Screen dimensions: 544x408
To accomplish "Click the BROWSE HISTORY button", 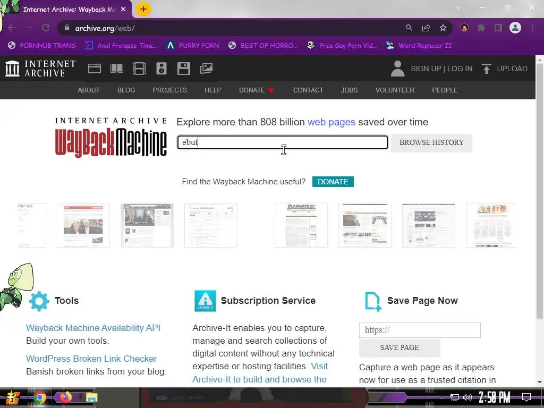I will tap(431, 142).
